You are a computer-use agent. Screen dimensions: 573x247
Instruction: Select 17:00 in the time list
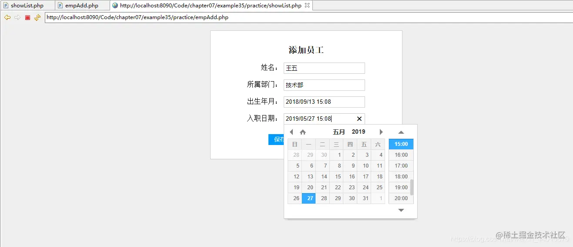(x=401, y=166)
